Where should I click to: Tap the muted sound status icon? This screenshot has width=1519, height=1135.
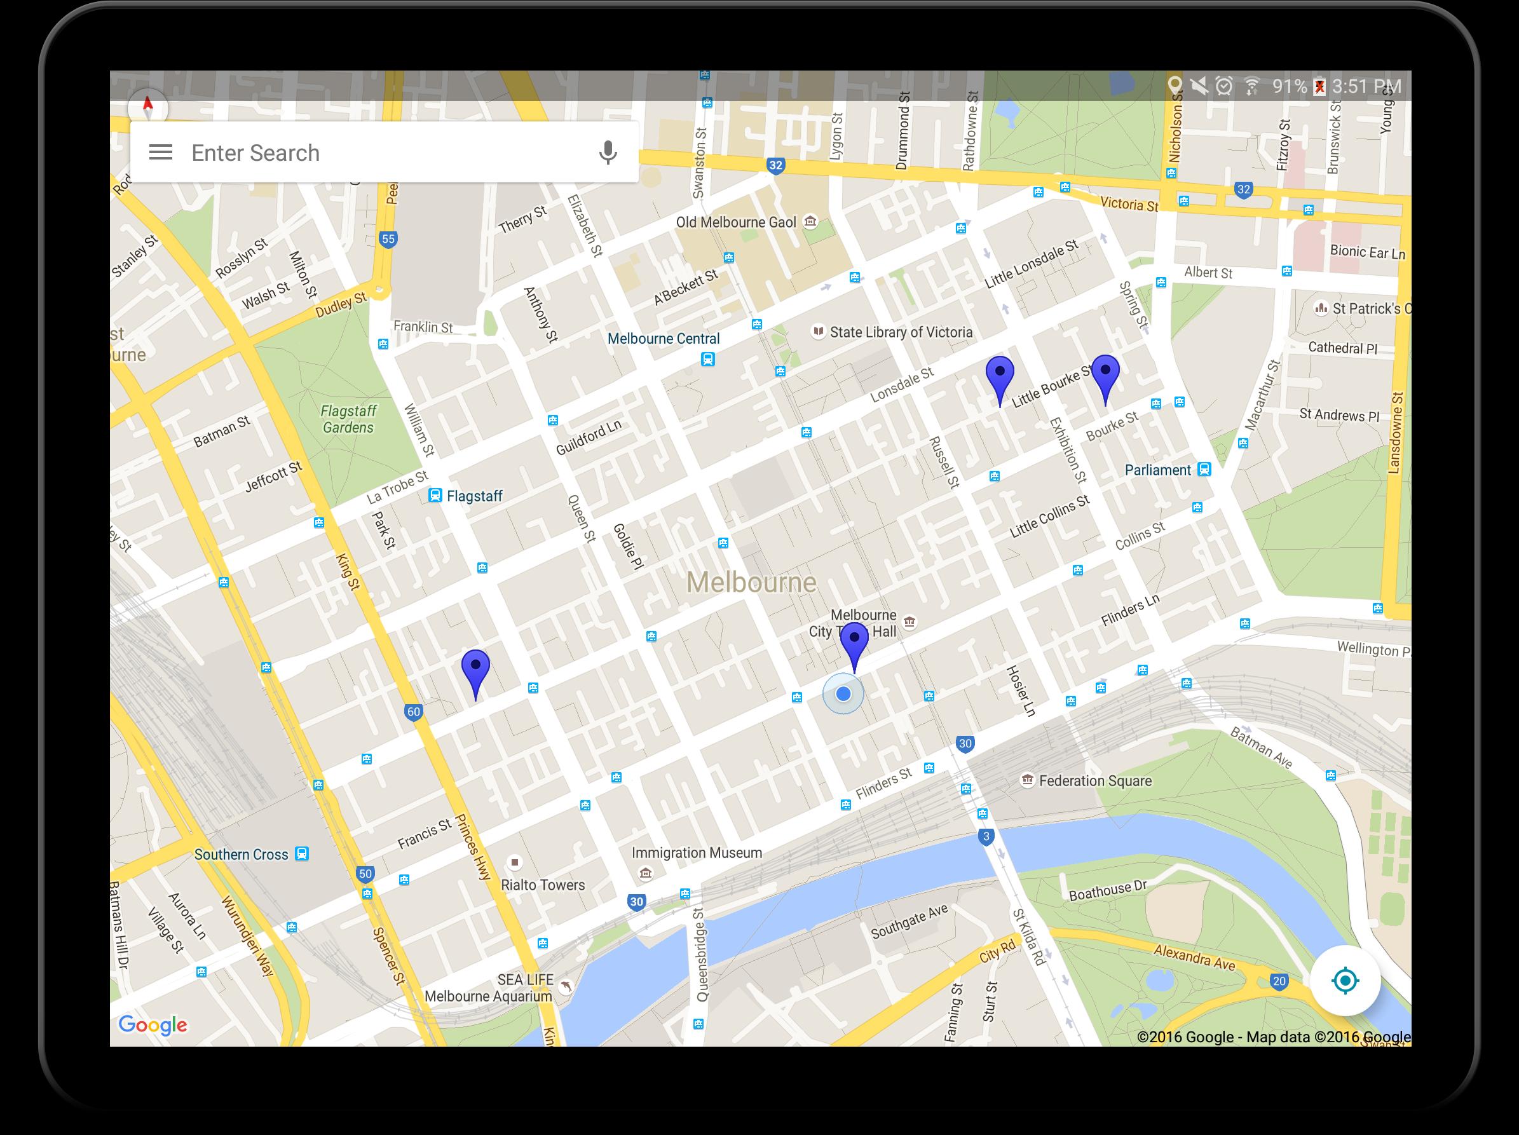pos(1199,86)
